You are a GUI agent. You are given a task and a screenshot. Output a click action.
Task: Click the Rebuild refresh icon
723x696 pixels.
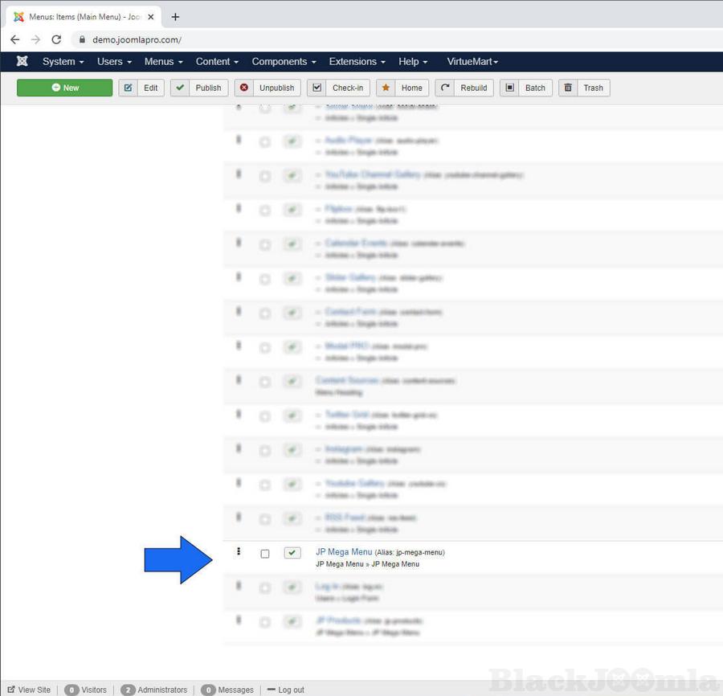(x=446, y=88)
